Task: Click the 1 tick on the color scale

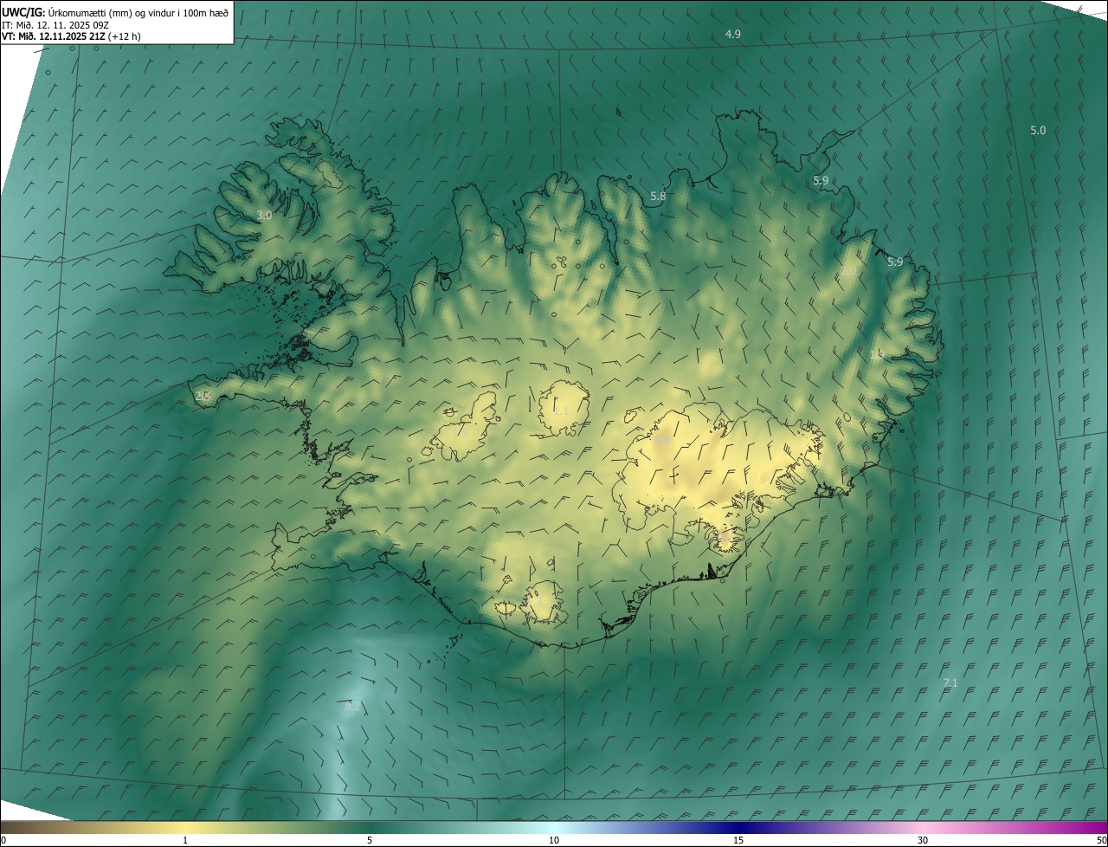Action: click(185, 840)
